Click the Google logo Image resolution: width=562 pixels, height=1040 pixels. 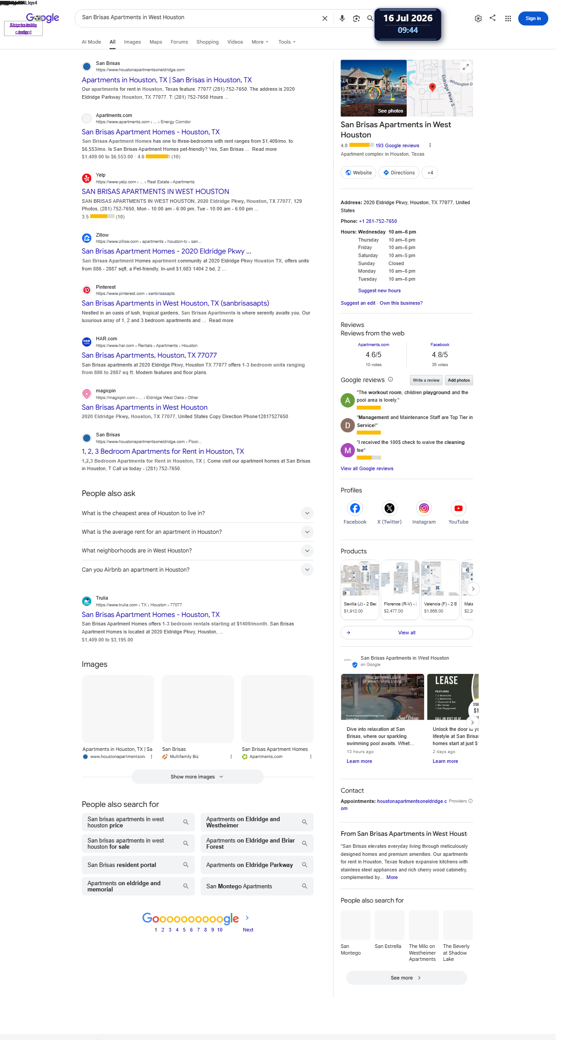pos(43,18)
